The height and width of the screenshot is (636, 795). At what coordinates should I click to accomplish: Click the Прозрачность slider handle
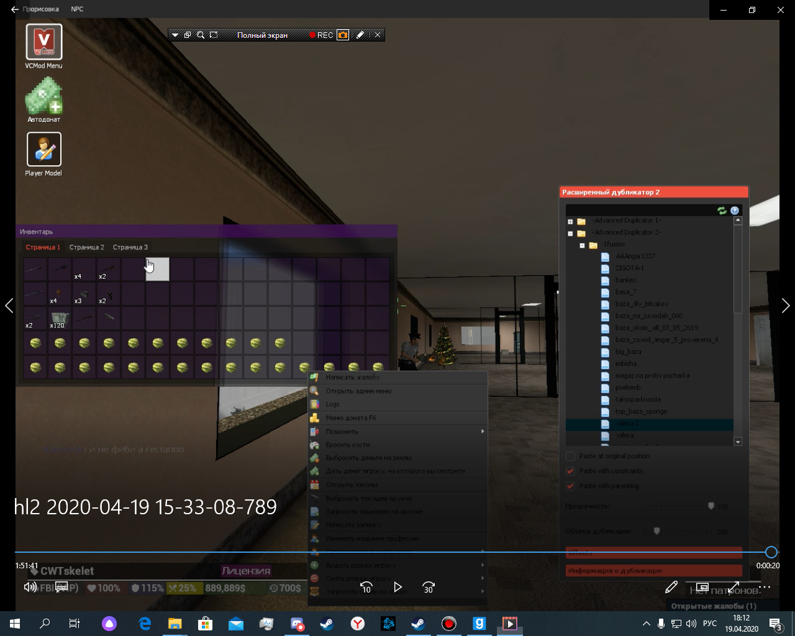tap(711, 506)
